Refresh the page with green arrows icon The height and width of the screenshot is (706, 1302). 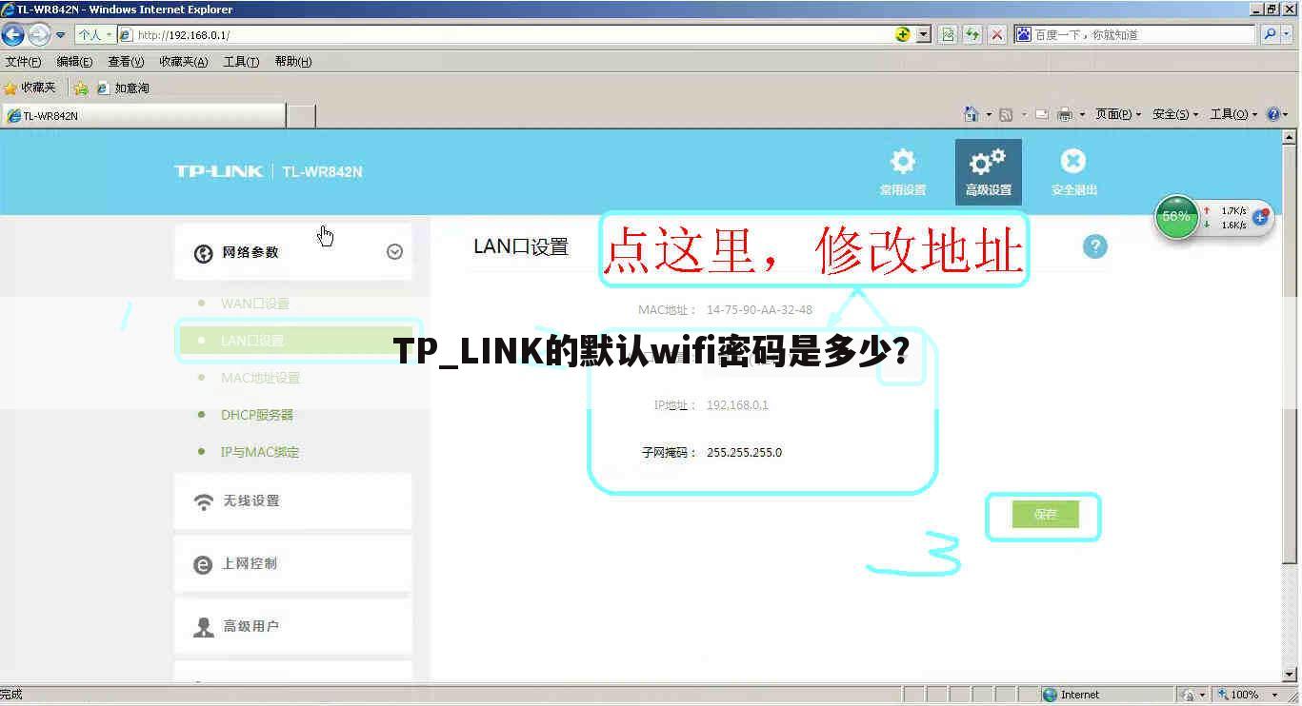pyautogui.click(x=972, y=35)
